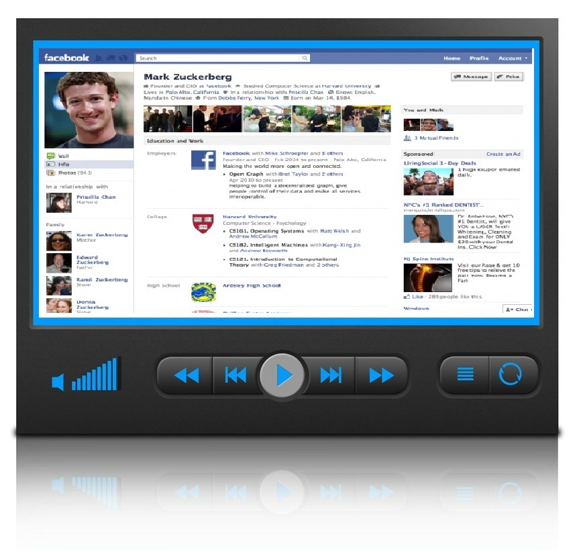Screen dimensions: 577x556
Task: Click the Poke button
Action: pyautogui.click(x=509, y=77)
